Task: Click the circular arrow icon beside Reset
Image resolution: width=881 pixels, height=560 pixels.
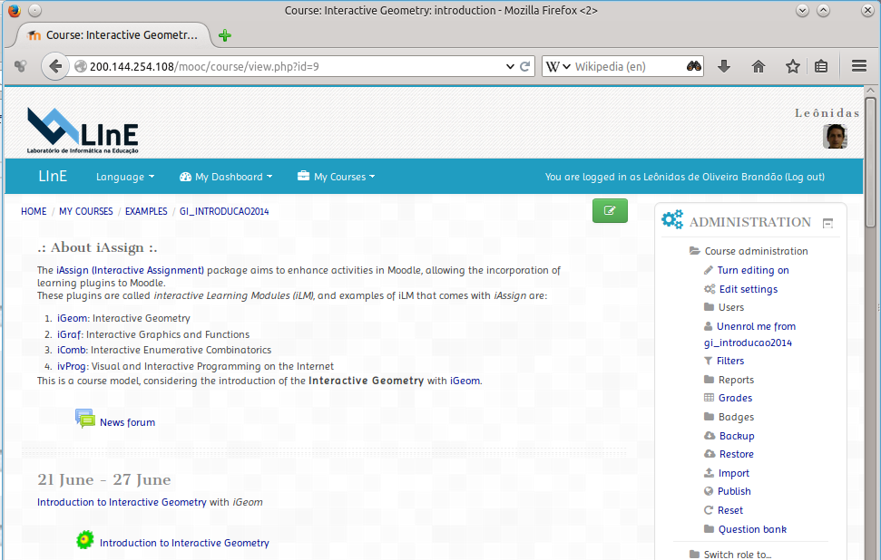Action: [709, 510]
